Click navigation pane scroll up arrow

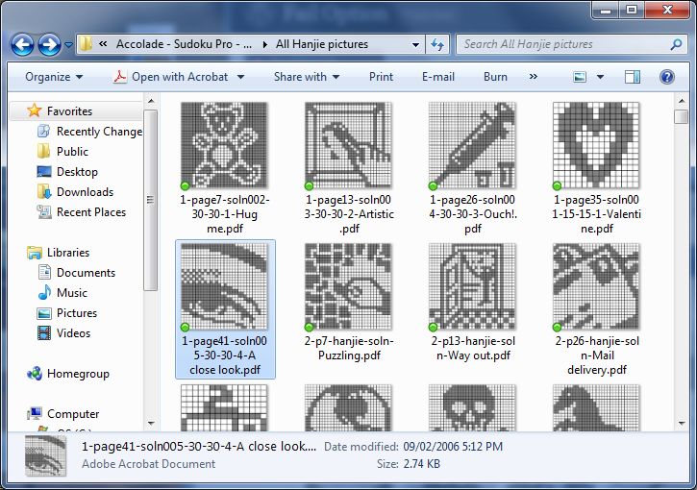click(151, 101)
